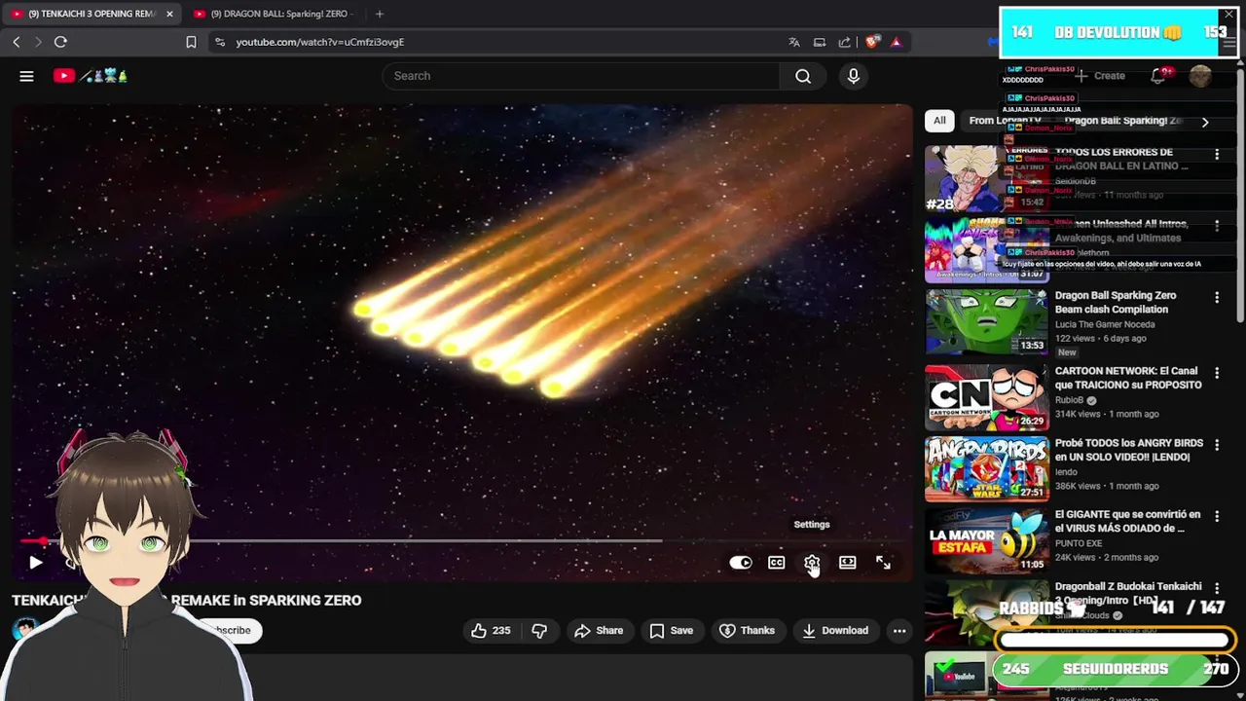
Task: Open 'Probé TODOS los ANGRY BIRDS' title
Action: coord(1129,450)
